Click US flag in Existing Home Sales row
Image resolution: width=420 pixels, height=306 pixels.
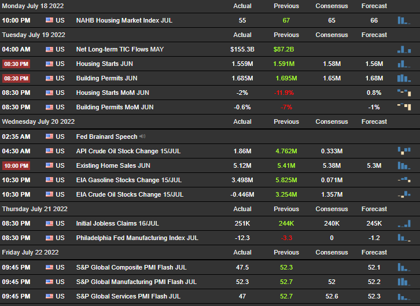[x=49, y=165]
